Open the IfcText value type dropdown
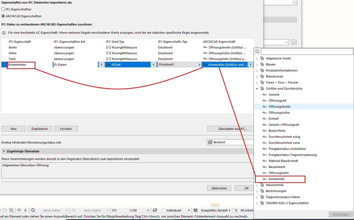Screen dimensions: 354x220 tap(153, 64)
